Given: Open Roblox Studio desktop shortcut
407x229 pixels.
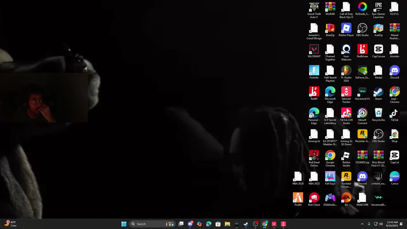Looking at the screenshot, I should pyautogui.click(x=346, y=159).
